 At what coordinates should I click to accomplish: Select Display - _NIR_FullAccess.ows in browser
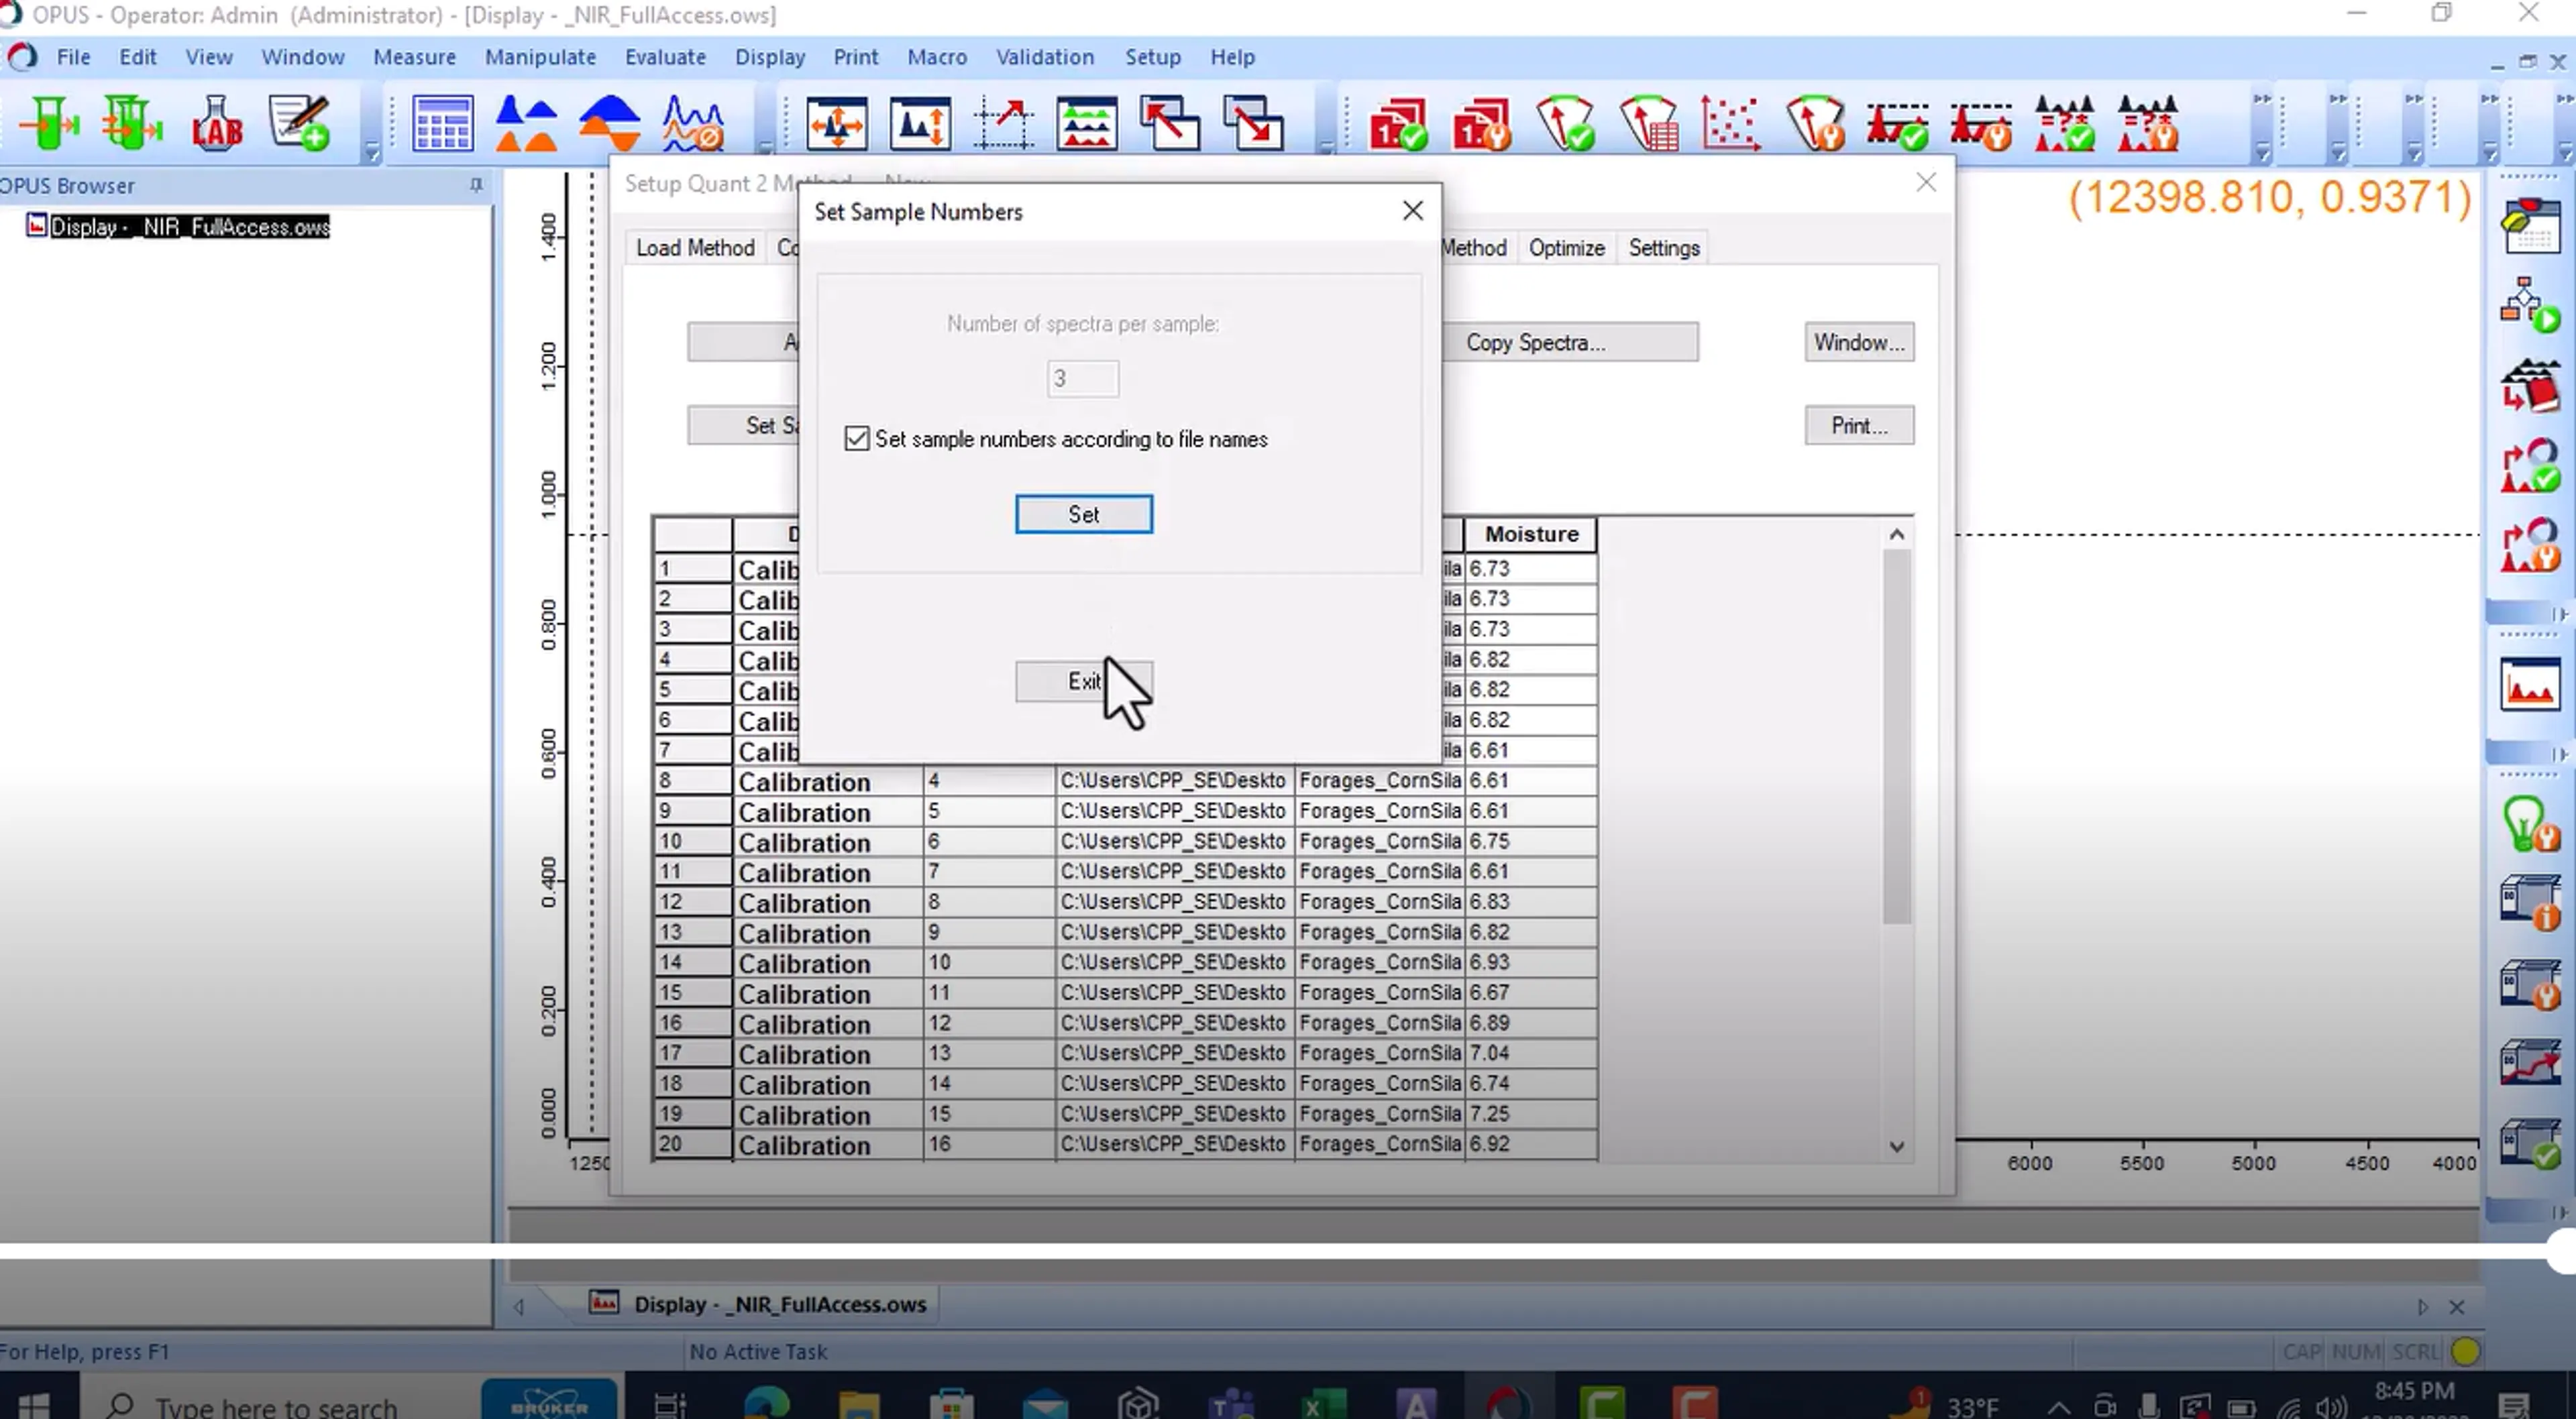click(x=189, y=227)
